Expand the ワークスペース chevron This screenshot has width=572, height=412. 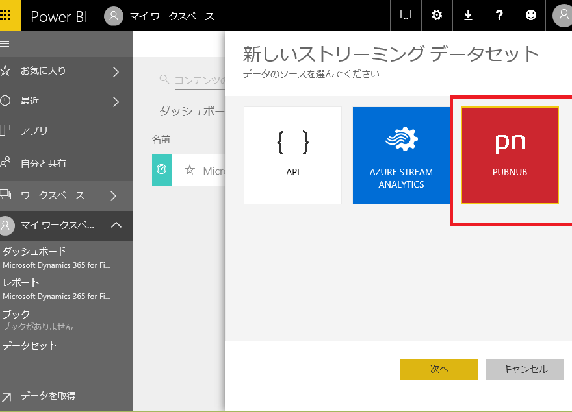point(114,196)
